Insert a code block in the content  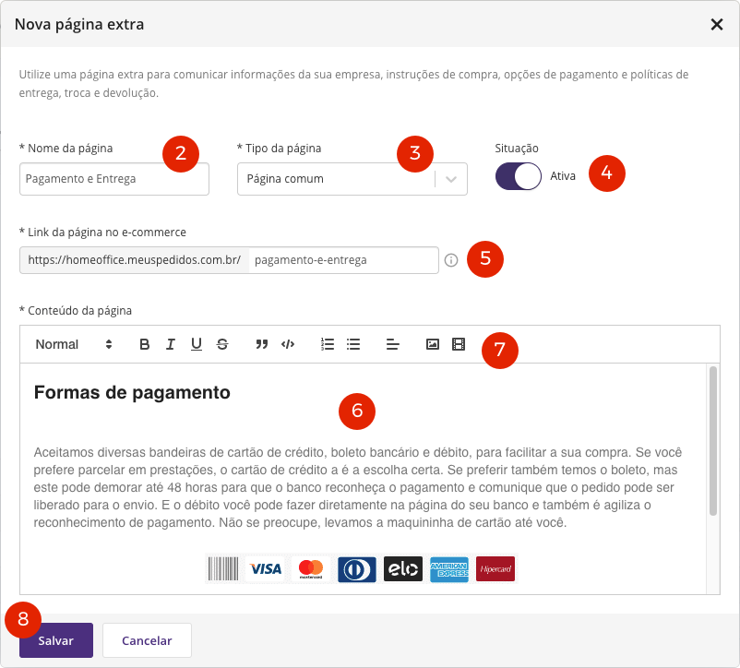click(288, 344)
